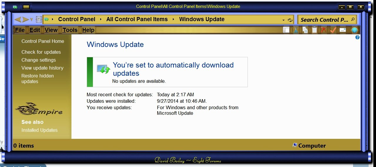Screen dimensions: 376x167
Task: Click Windows Update breadcrumb segment
Action: point(202,19)
